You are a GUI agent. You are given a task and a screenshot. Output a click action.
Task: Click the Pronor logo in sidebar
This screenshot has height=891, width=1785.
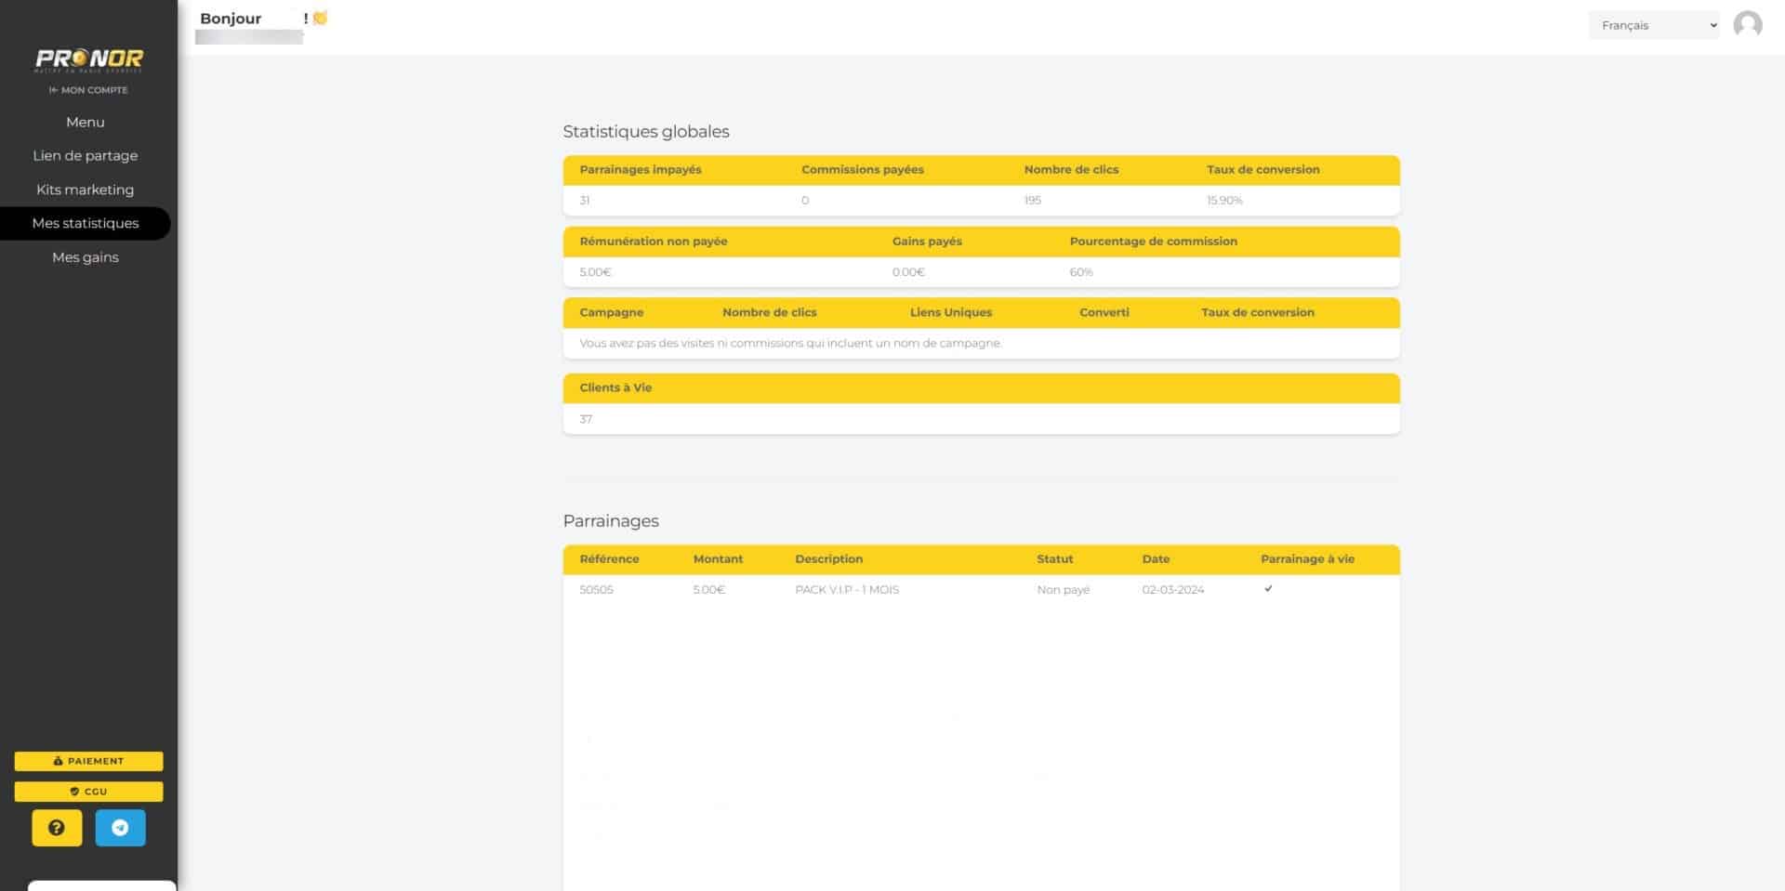tap(89, 59)
